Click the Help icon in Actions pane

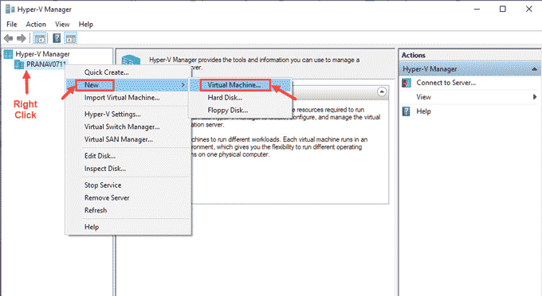(x=406, y=111)
